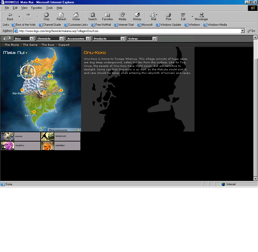Click the Support link
Image resolution: width=258 pixels, height=252 pixels.
click(x=64, y=45)
